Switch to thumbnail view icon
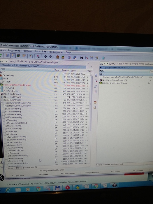 [18, 56]
